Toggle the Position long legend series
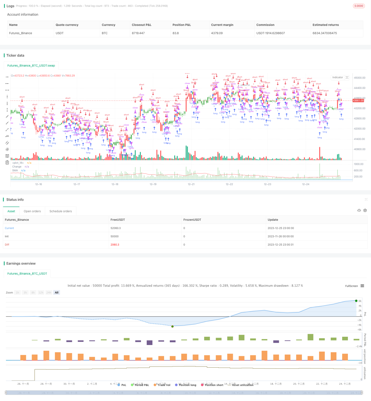 (185, 385)
